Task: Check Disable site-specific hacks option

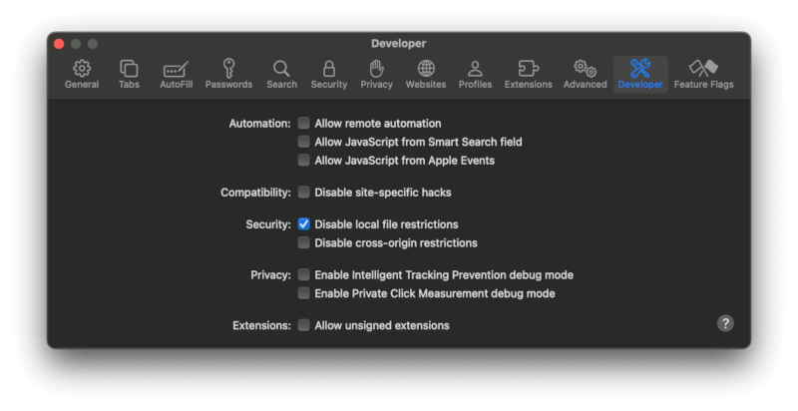Action: tap(304, 192)
